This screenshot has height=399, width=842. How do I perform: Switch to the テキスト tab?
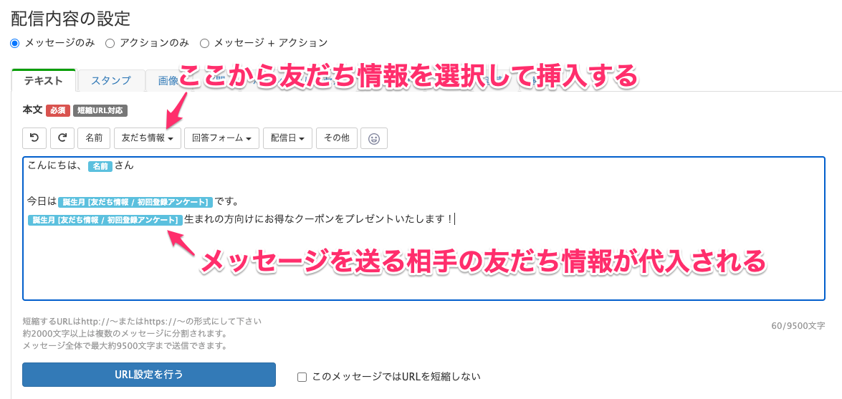[x=44, y=81]
